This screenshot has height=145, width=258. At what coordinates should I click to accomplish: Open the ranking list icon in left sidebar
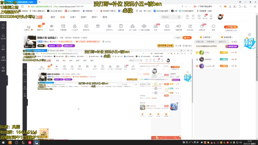[x=3, y=37]
